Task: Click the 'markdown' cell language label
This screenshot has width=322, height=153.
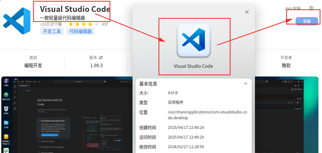Action: point(298,109)
